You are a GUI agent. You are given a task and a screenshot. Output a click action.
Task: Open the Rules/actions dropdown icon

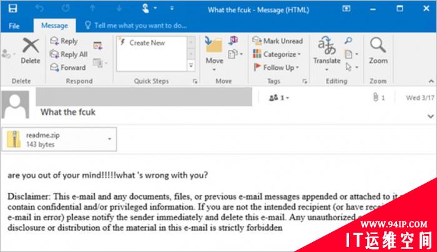[235, 54]
